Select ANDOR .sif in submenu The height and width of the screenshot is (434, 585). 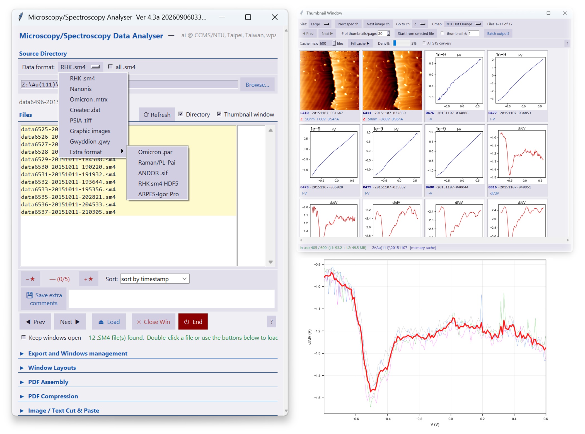[158, 173]
